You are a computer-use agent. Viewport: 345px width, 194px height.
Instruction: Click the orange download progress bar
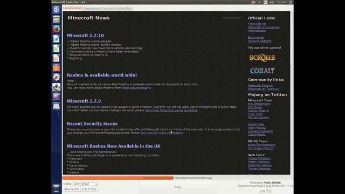(178, 178)
